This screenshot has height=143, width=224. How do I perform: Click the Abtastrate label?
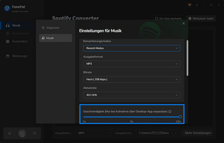pyautogui.click(x=90, y=88)
